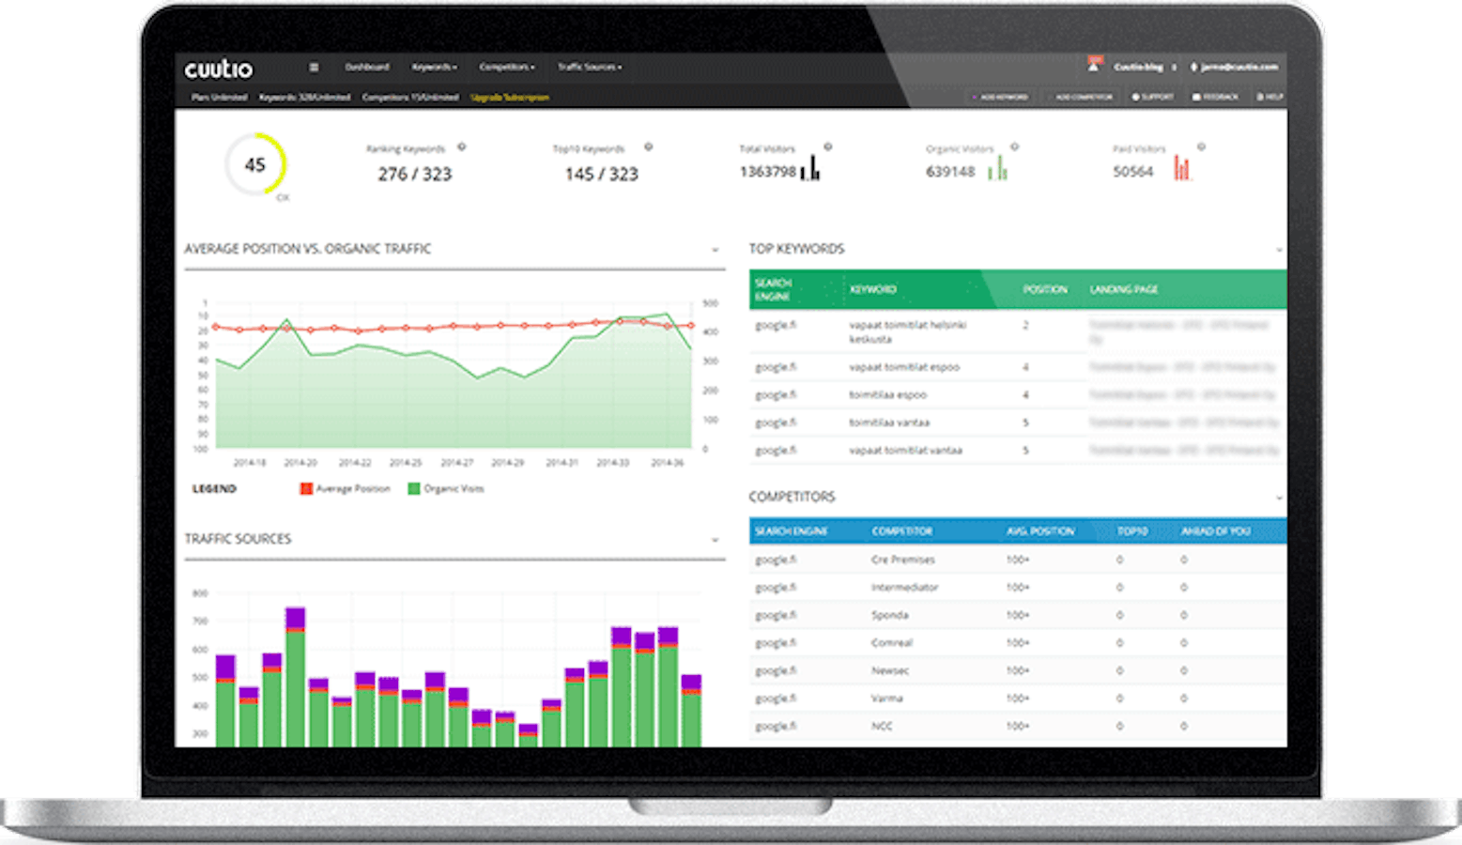
Task: Collapse the Competitors panel
Action: [1279, 498]
